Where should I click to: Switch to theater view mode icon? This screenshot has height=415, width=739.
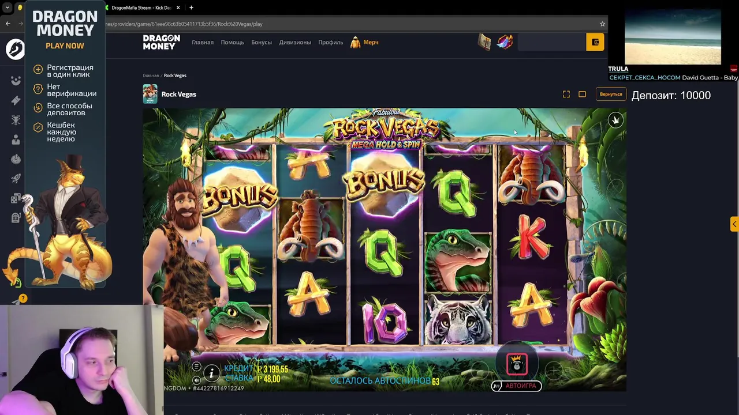point(582,94)
